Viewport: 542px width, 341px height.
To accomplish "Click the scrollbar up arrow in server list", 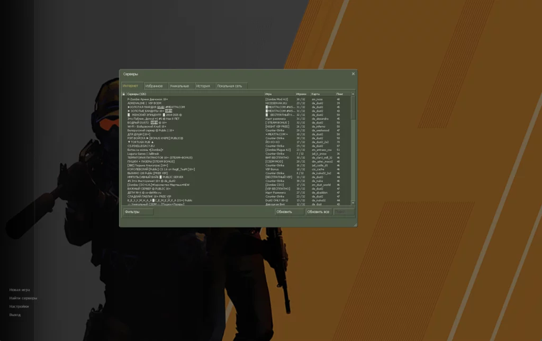I will pos(353,94).
